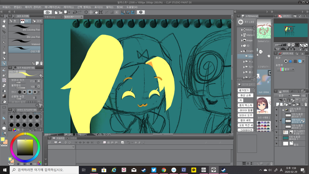Open the timeline selection dropdown

tap(61, 147)
